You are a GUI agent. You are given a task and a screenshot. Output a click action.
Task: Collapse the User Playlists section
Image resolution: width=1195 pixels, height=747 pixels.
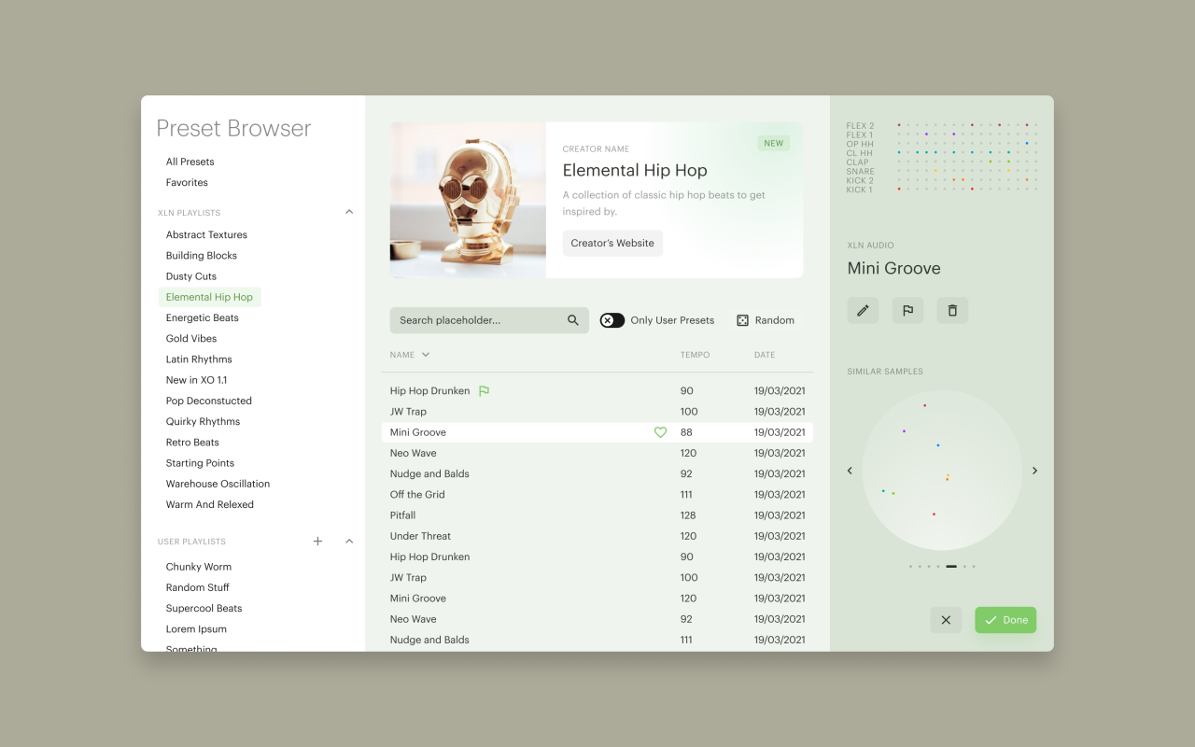point(349,542)
